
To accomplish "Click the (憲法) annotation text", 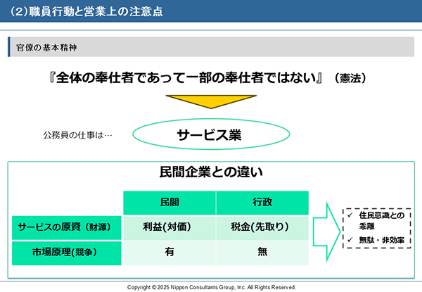I will click(350, 78).
